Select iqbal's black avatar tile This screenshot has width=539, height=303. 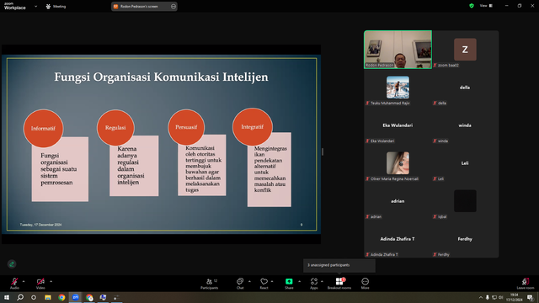tap(465, 201)
